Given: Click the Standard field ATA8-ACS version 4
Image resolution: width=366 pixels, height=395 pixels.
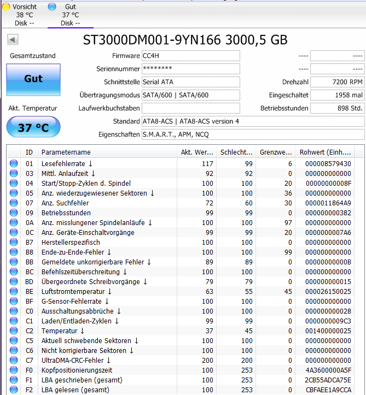Looking at the screenshot, I should pos(253,121).
